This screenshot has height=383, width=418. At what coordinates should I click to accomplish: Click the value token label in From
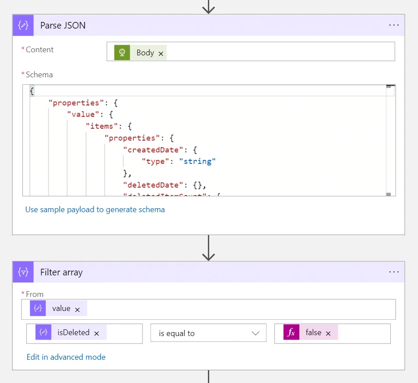(61, 308)
